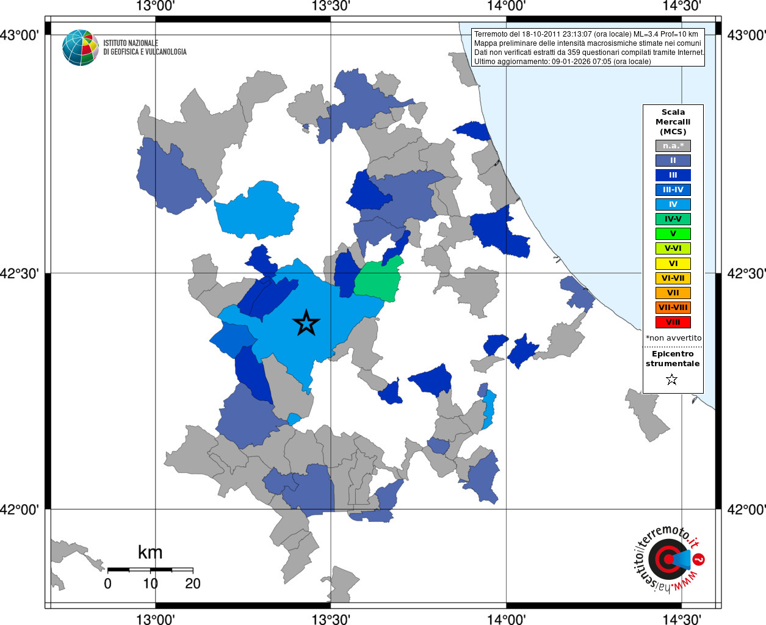Click the haisentitoilterremoto.it logo
Image resolution: width=766 pixels, height=625 pixels.
670,558
